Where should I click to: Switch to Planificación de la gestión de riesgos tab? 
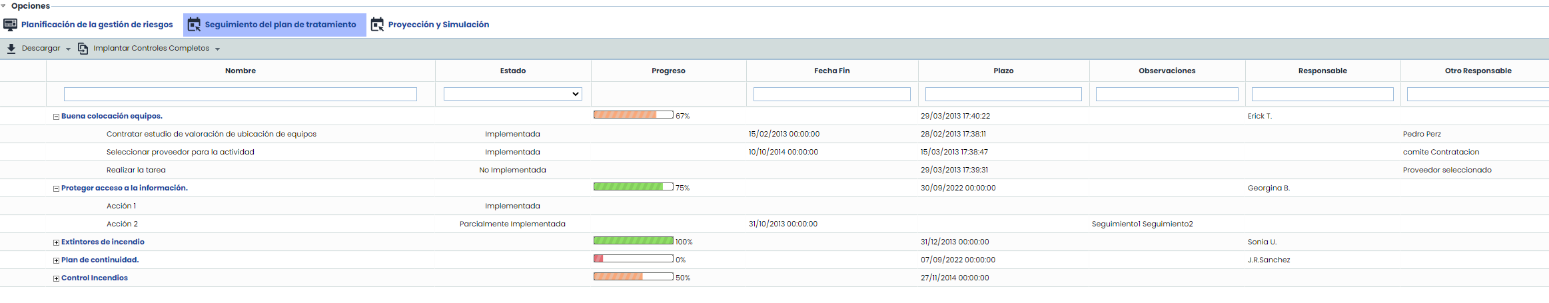click(97, 25)
